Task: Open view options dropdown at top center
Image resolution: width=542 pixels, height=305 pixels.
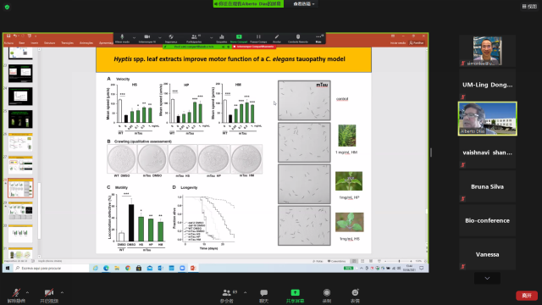Action: click(304, 3)
